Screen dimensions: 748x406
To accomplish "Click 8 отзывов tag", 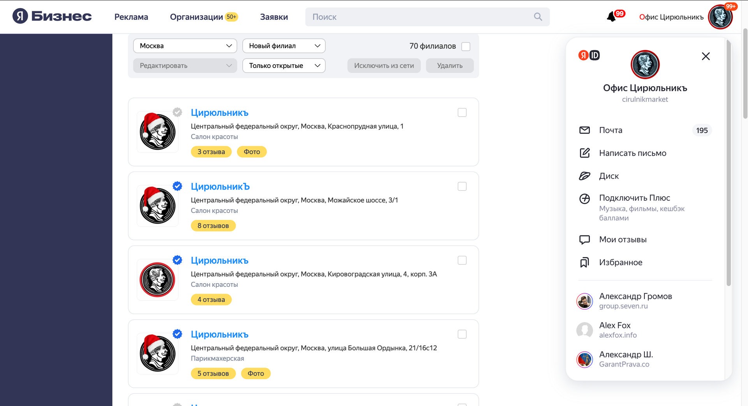I will click(213, 226).
